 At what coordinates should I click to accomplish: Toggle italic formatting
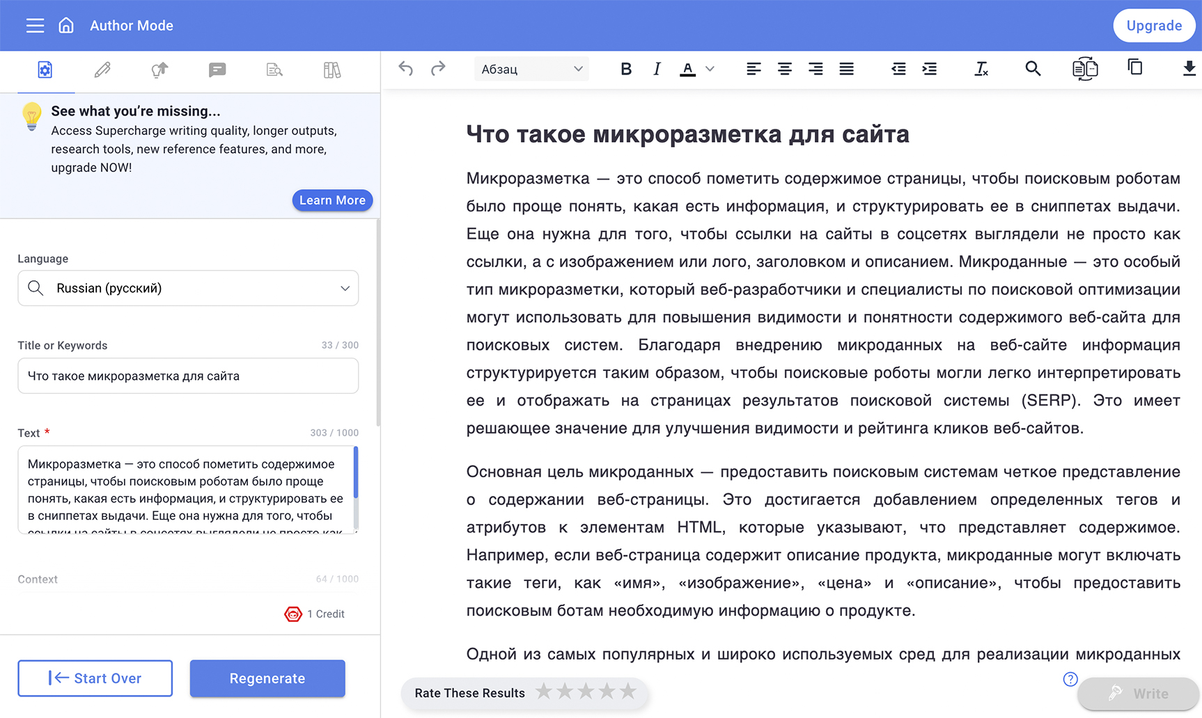[657, 68]
